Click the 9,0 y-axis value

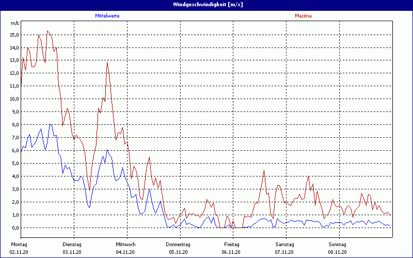15,111
